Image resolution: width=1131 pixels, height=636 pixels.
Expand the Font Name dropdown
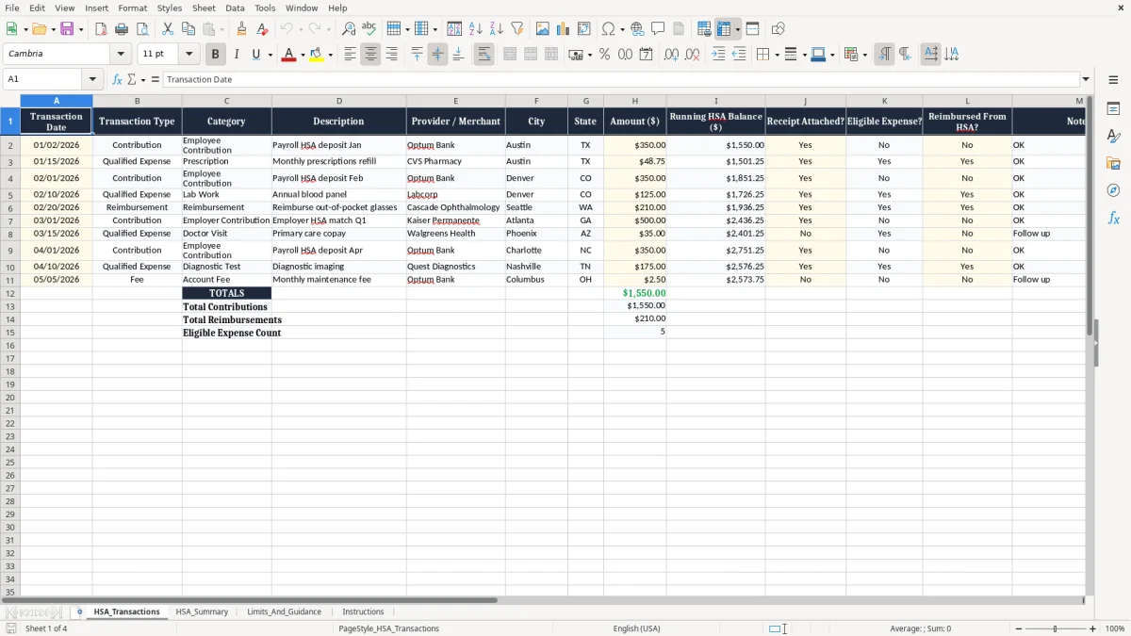pos(121,55)
